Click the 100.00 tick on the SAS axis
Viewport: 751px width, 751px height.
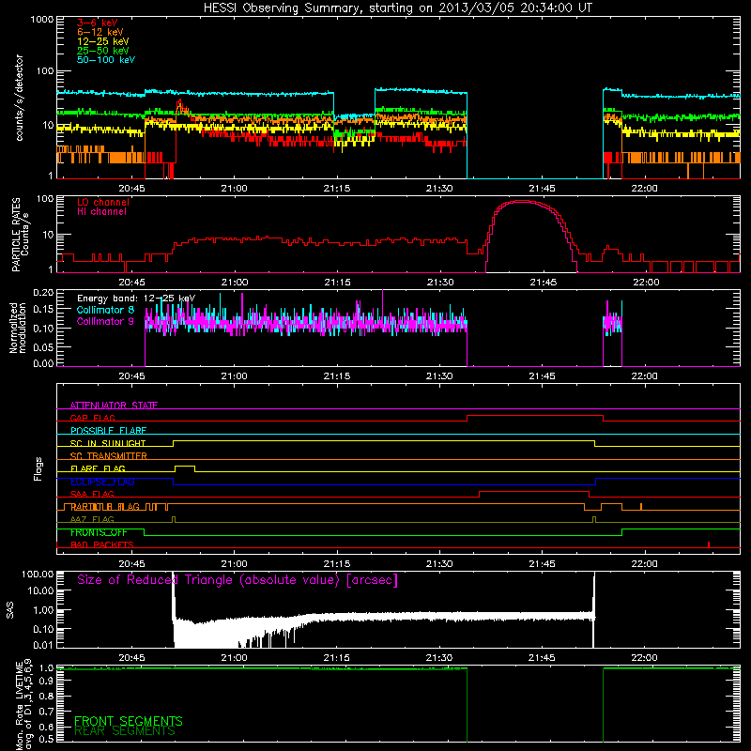38,574
